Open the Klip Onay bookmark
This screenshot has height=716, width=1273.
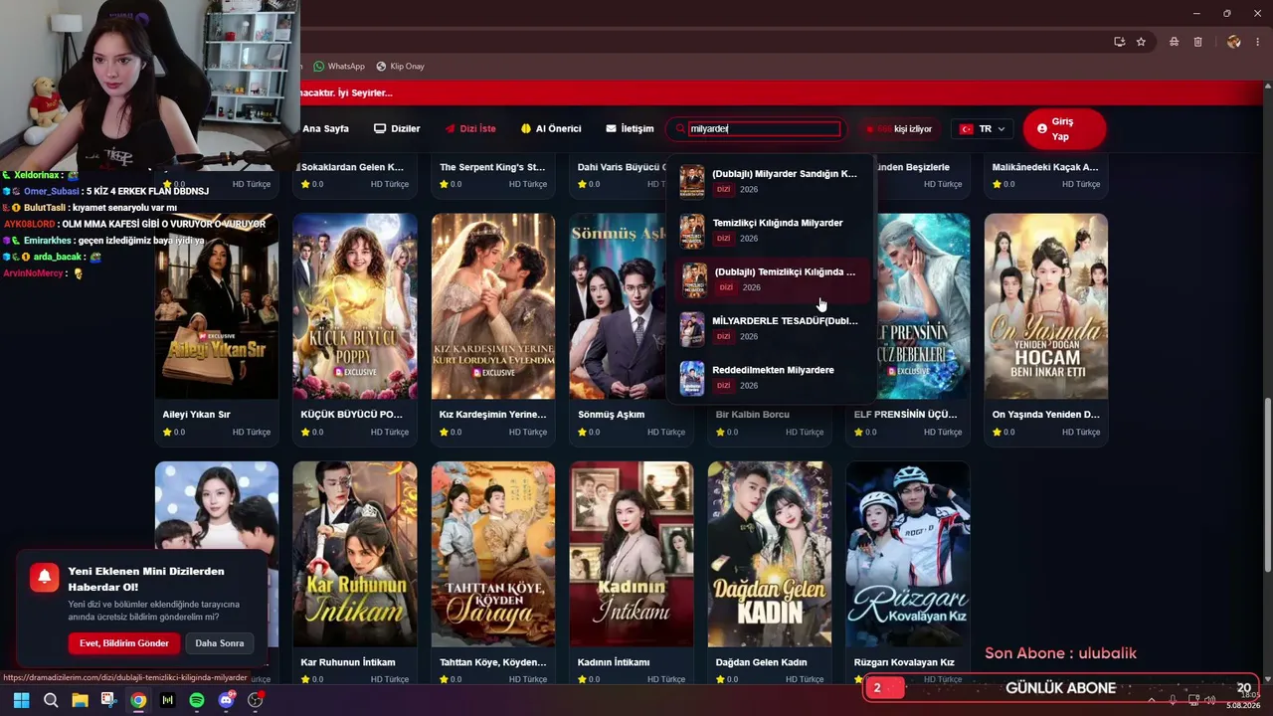tap(401, 67)
